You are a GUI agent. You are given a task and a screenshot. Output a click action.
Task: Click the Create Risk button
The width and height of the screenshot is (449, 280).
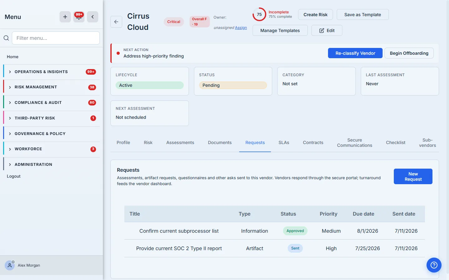pyautogui.click(x=316, y=15)
